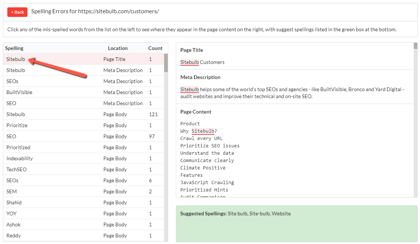This screenshot has height=244, width=420.
Task: Choose the SEO Page Body row with count 97
Action: tap(84, 136)
